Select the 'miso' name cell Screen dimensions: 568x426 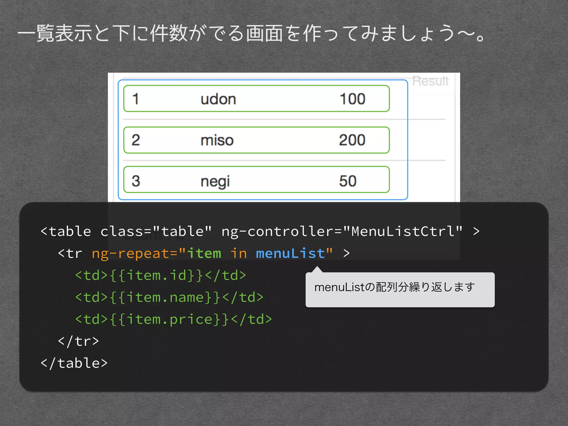pyautogui.click(x=217, y=140)
